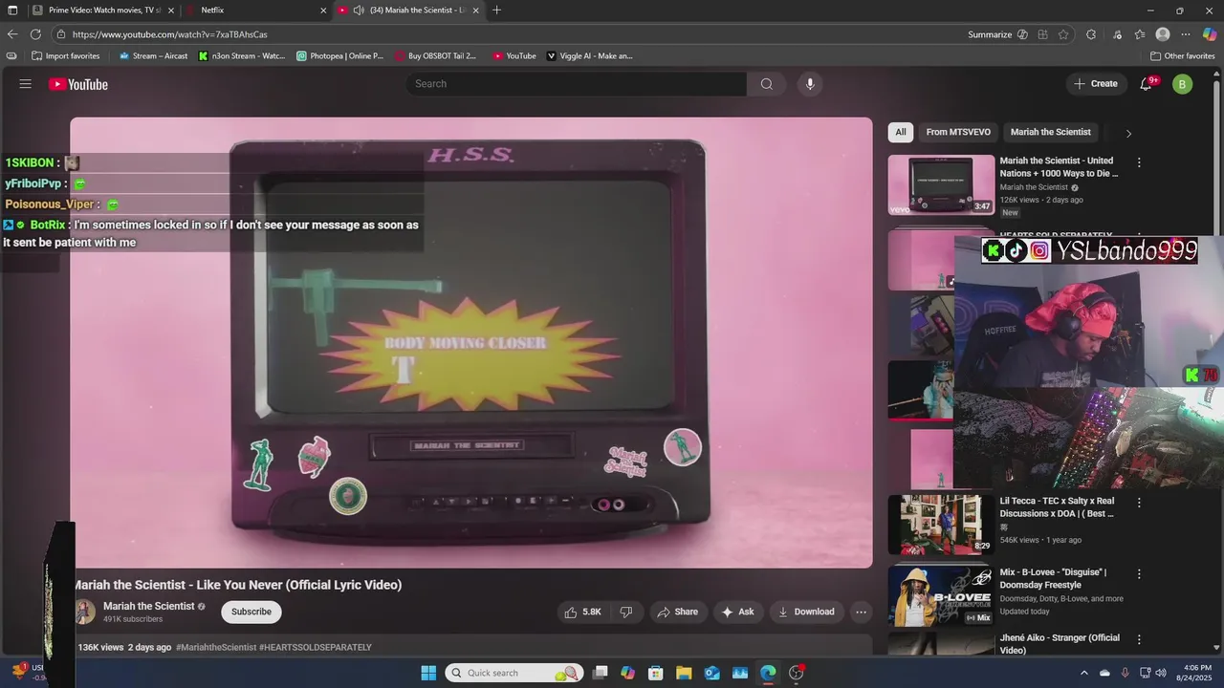The width and height of the screenshot is (1224, 688).
Task: Dislike the video with thumbs down
Action: (626, 612)
